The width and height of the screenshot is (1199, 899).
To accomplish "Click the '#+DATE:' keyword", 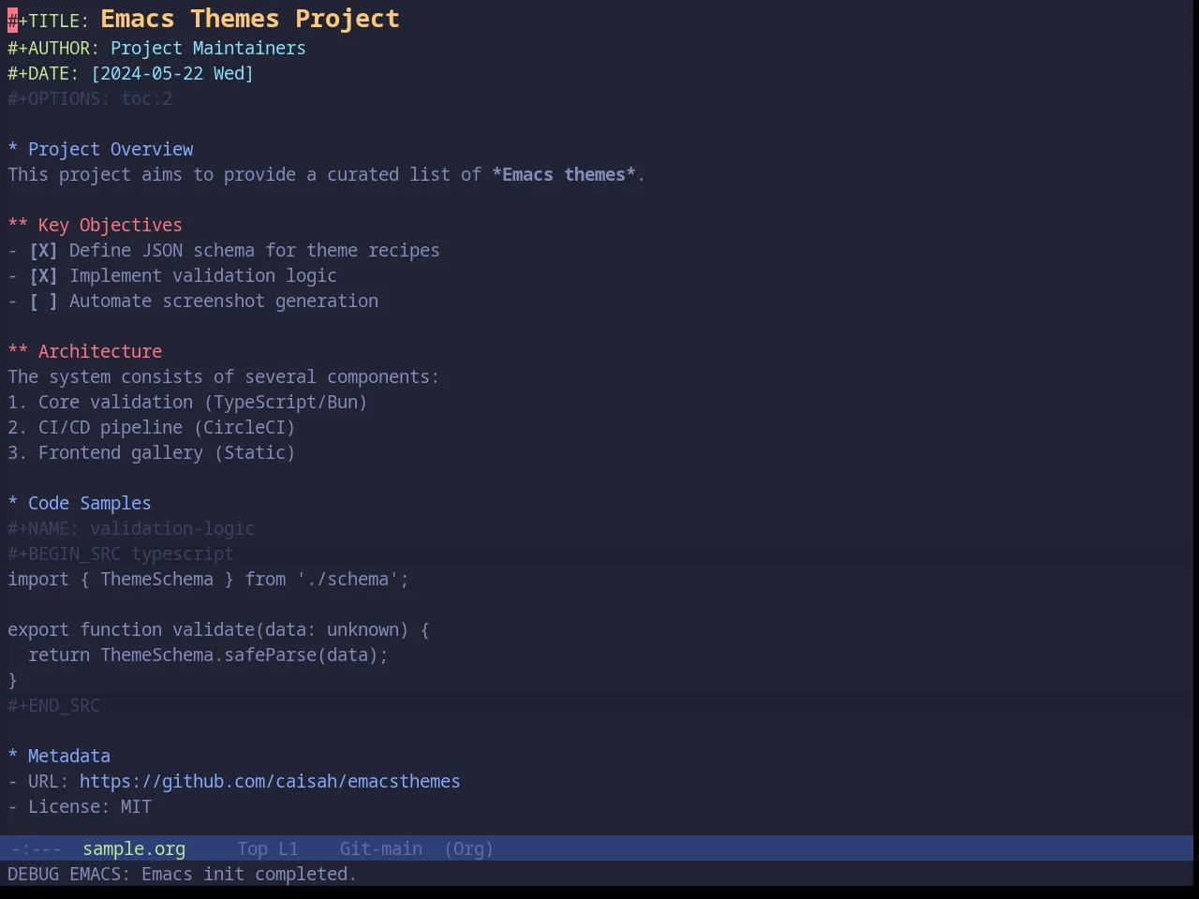I will pyautogui.click(x=43, y=73).
